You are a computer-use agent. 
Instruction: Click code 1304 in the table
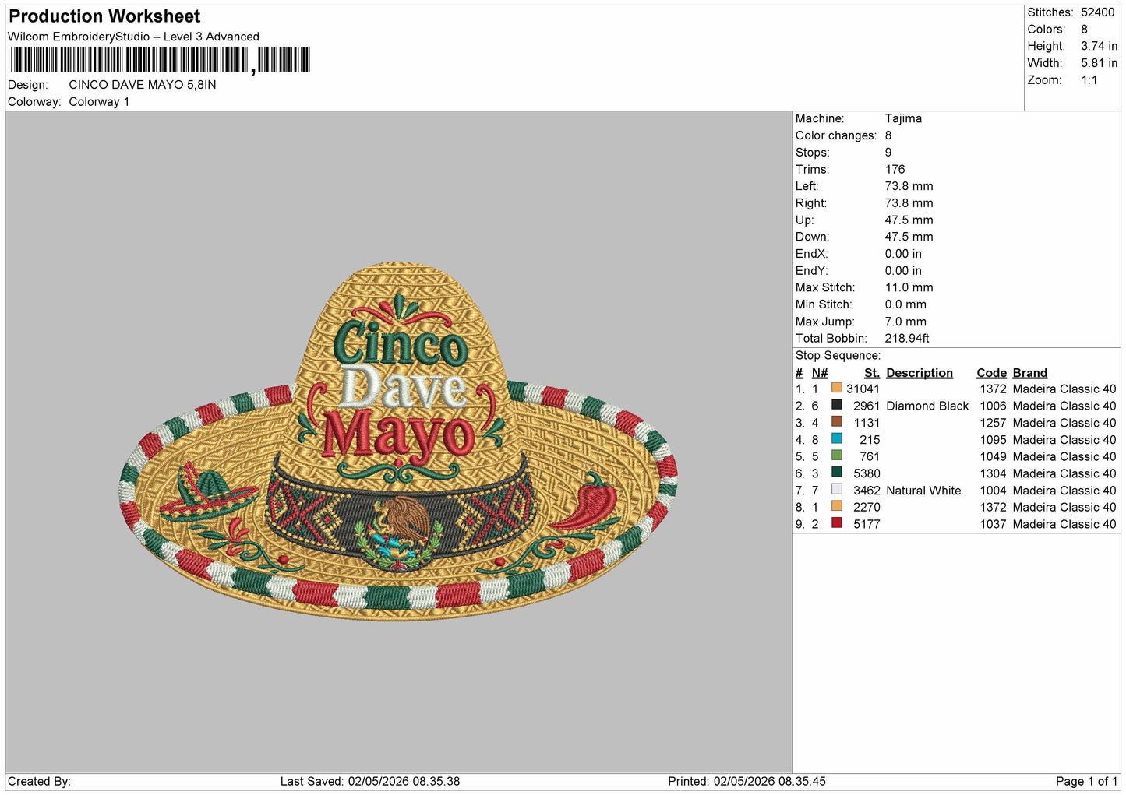point(994,474)
